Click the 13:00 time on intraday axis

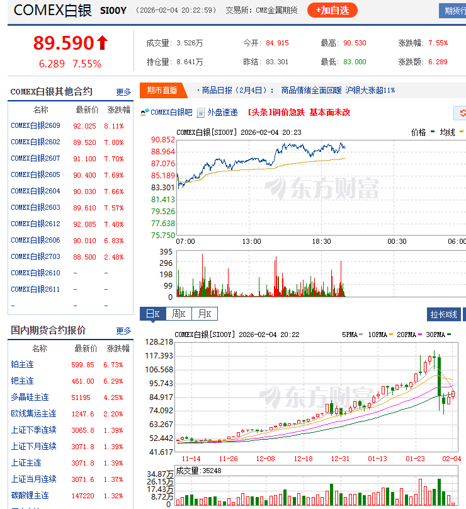click(x=251, y=241)
